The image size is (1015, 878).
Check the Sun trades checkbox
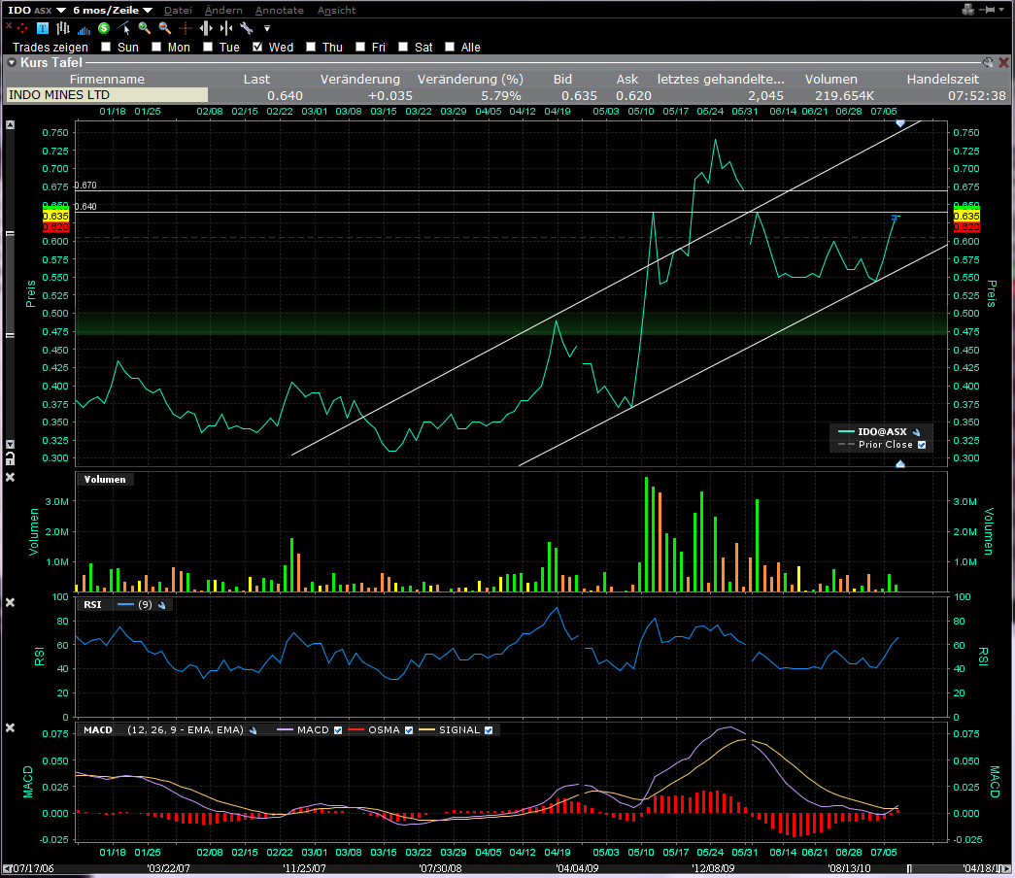pyautogui.click(x=106, y=47)
